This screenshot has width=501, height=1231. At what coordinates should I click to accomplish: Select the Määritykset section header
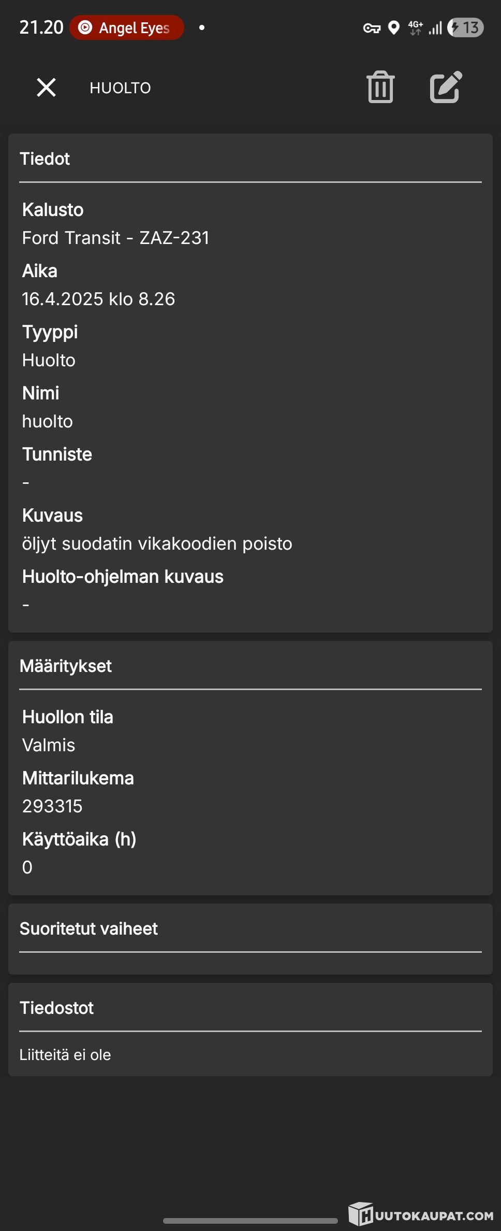click(x=66, y=666)
